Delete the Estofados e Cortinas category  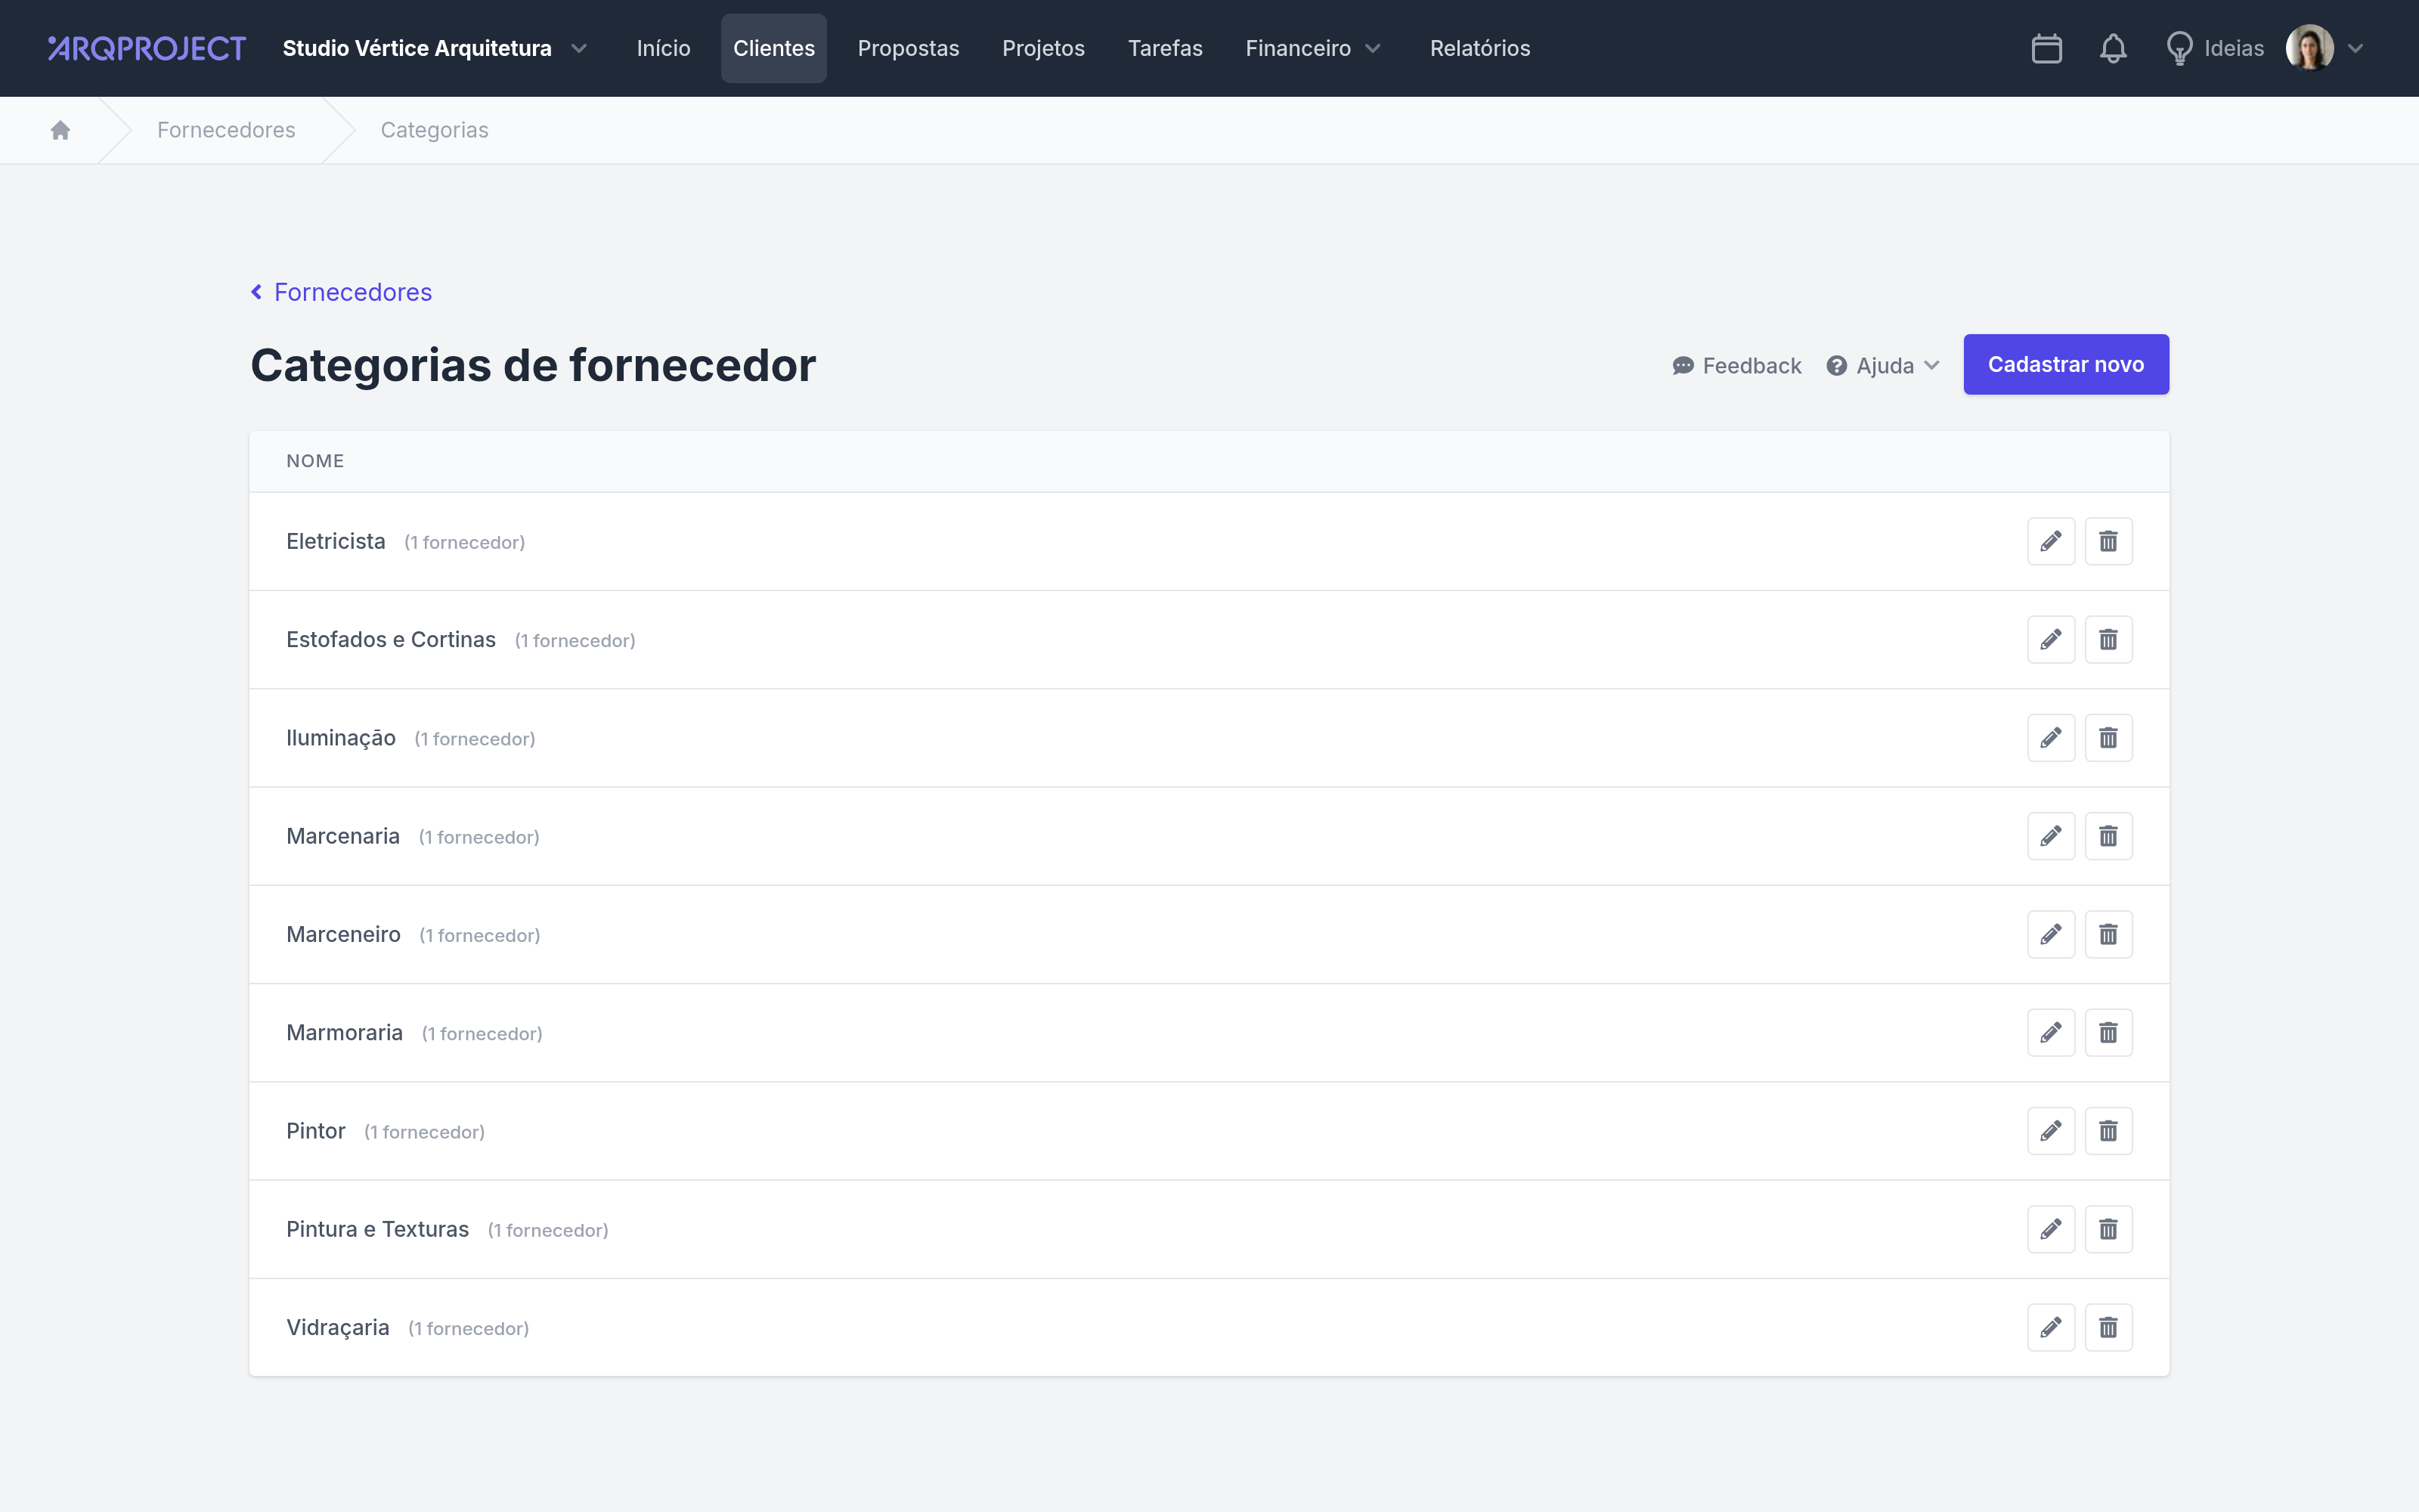coord(2108,639)
